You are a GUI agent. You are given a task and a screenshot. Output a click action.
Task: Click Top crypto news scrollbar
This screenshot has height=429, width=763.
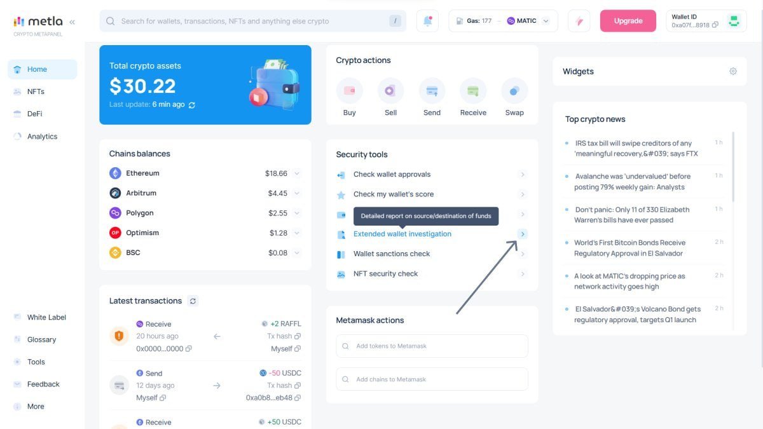733,167
